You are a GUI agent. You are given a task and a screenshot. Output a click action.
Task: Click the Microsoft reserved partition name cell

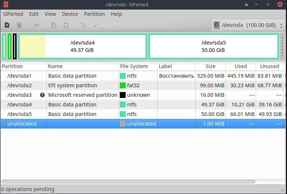[83, 95]
